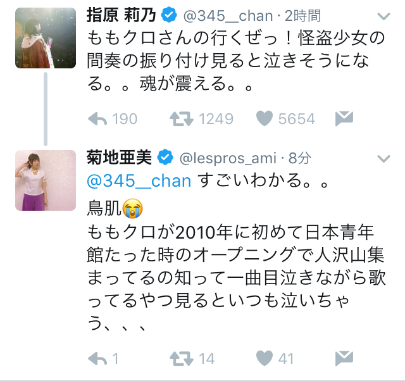Expand the chevron menu on 菊地亜美's tweet
Image resolution: width=405 pixels, height=381 pixels.
pos(383,158)
